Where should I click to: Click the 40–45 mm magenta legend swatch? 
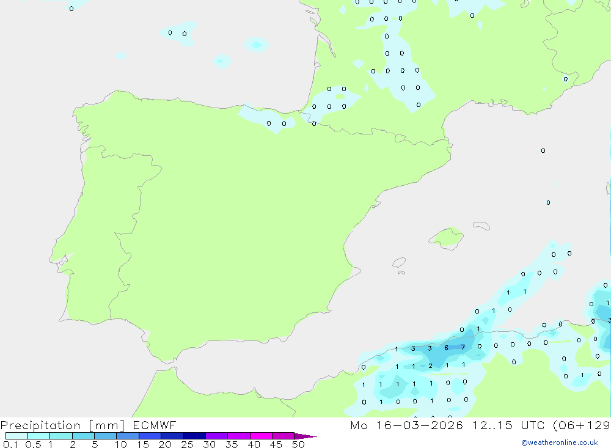coord(261,436)
